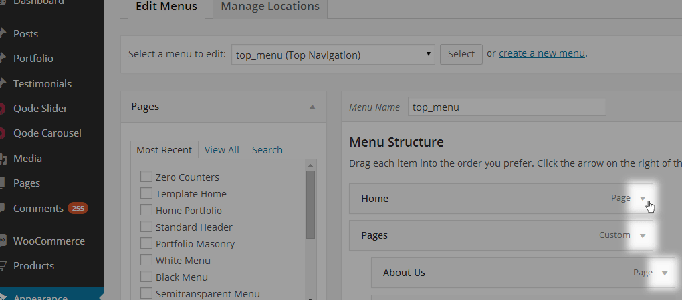Click the 255 comments count badge
Screen dimensions: 682x300
[78, 209]
